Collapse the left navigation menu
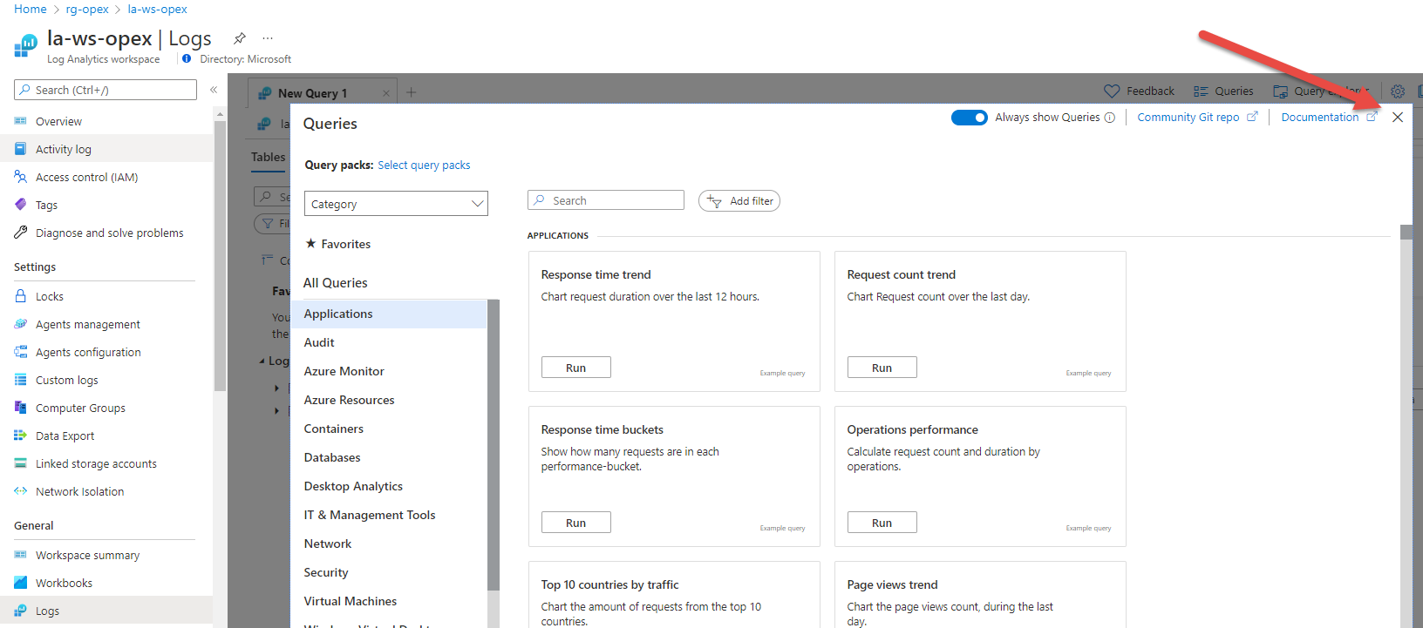The width and height of the screenshot is (1423, 628). (214, 90)
